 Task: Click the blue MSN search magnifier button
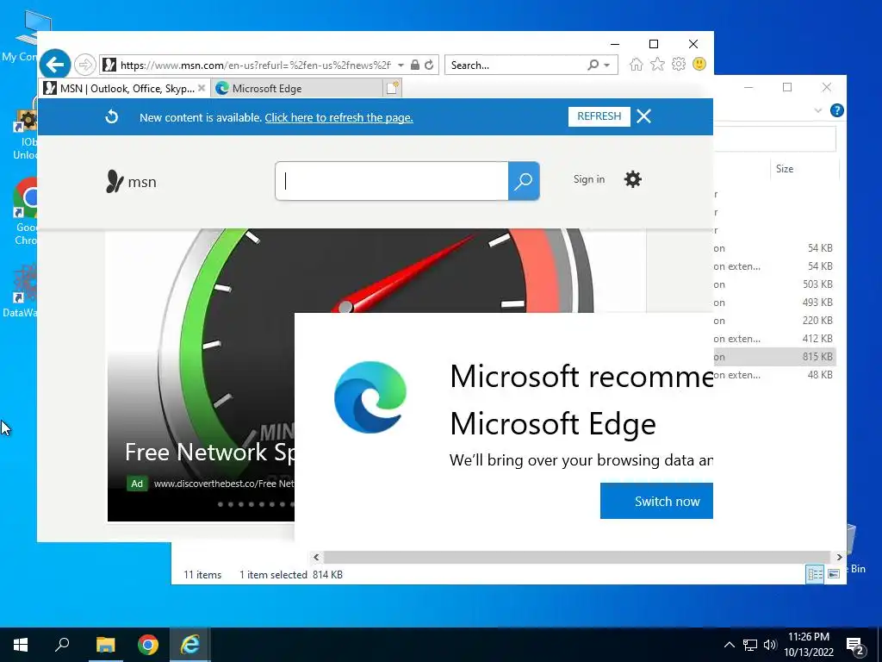(x=524, y=181)
